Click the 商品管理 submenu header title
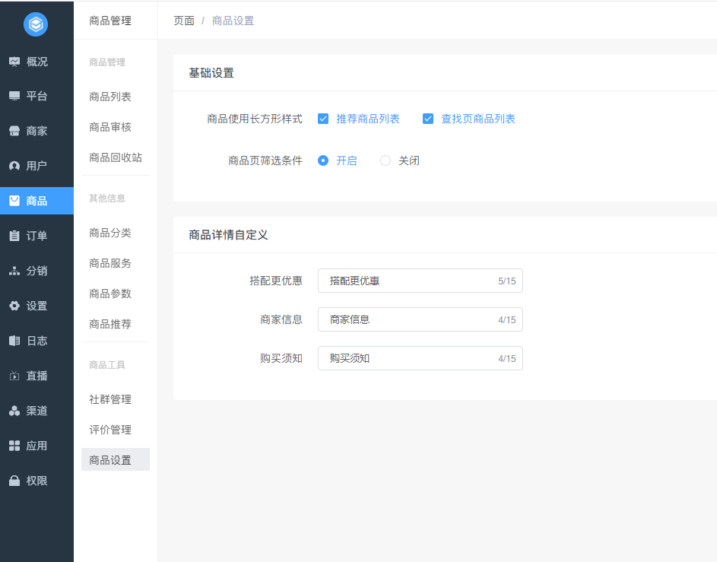This screenshot has width=717, height=562. (110, 21)
